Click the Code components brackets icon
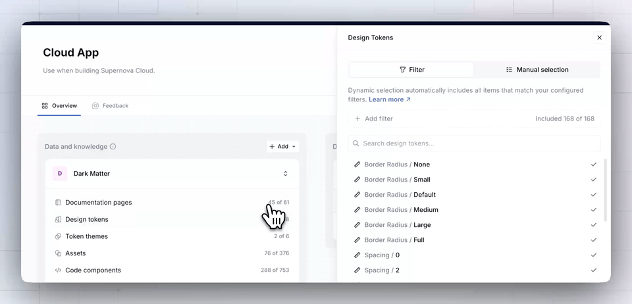This screenshot has height=304, width=632. pos(58,270)
